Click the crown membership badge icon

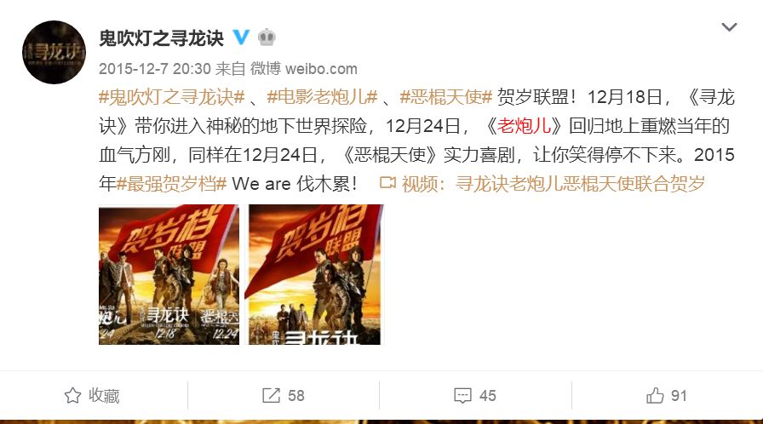(267, 37)
